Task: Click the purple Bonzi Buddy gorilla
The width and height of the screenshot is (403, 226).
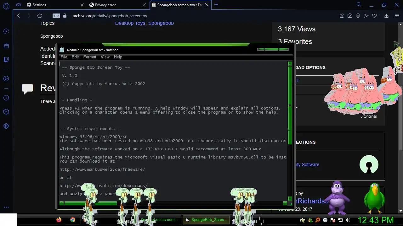Action: [x=337, y=197]
